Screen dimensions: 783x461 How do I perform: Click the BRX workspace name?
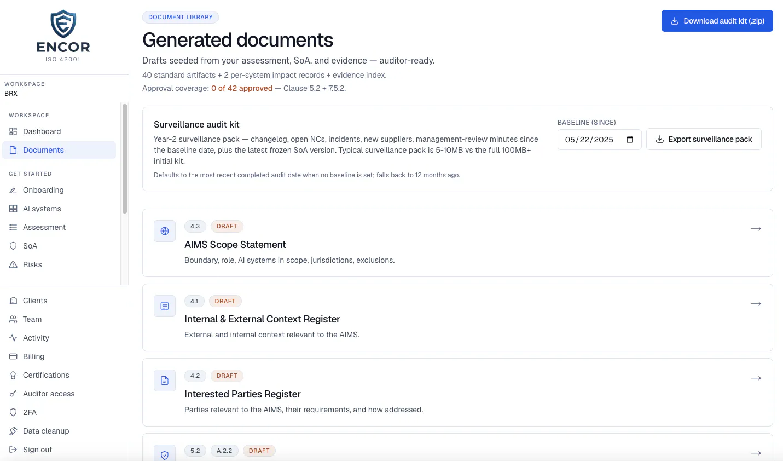(x=11, y=94)
